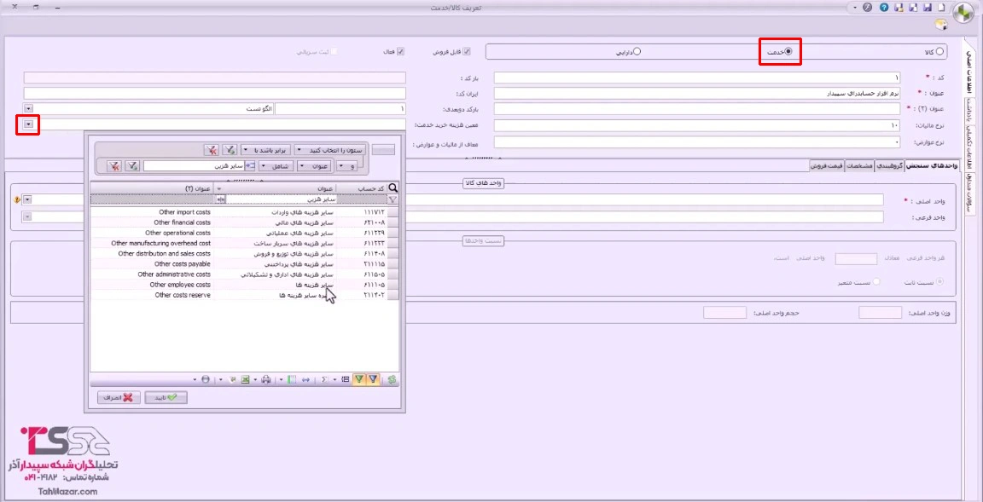Toggle the فعال checkbox

(x=400, y=52)
